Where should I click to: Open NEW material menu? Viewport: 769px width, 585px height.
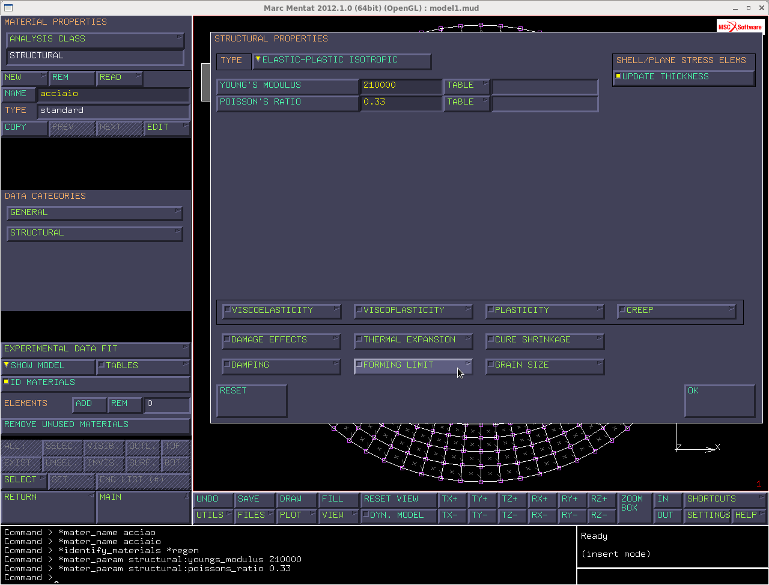click(x=25, y=78)
